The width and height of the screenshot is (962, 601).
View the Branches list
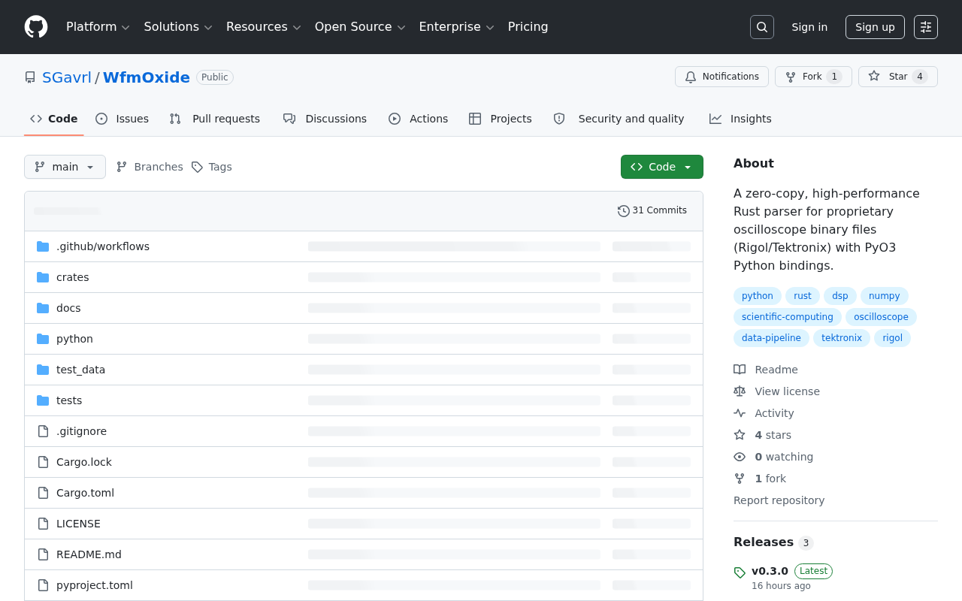click(150, 167)
